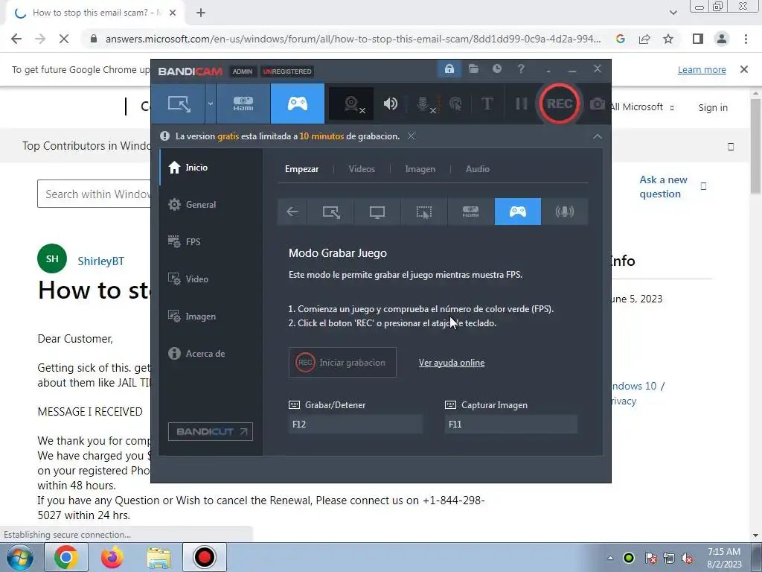Viewport: 762px width, 572px height.
Task: Click the Capturar Imagen hotkey field F11
Action: [x=511, y=424]
